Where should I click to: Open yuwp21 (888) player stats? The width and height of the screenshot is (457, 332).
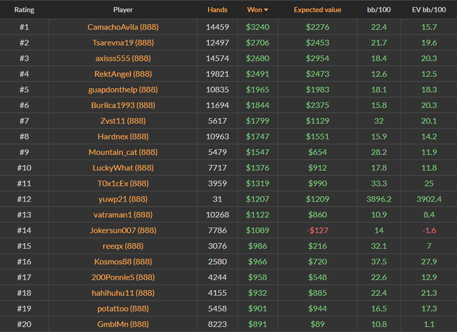[123, 200]
